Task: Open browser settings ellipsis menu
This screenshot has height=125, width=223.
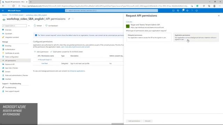Action: coord(220,6)
